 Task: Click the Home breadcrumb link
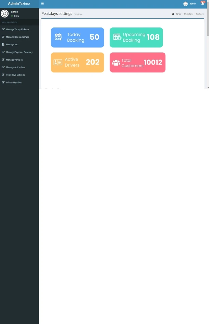coord(178,14)
